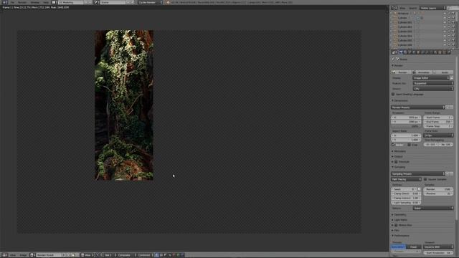The width and height of the screenshot is (459, 258).
Task: Open the Sampling Presets dropdown
Action: [x=418, y=173]
